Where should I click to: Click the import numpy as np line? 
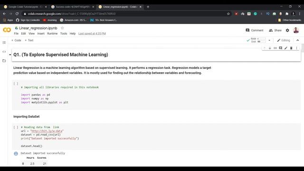click(x=35, y=98)
